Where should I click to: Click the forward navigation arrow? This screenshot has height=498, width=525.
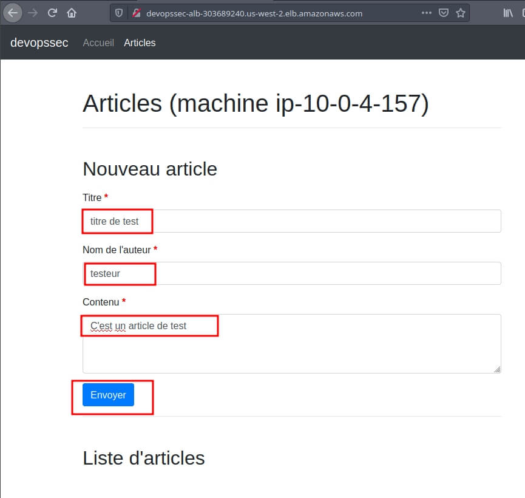(x=33, y=13)
